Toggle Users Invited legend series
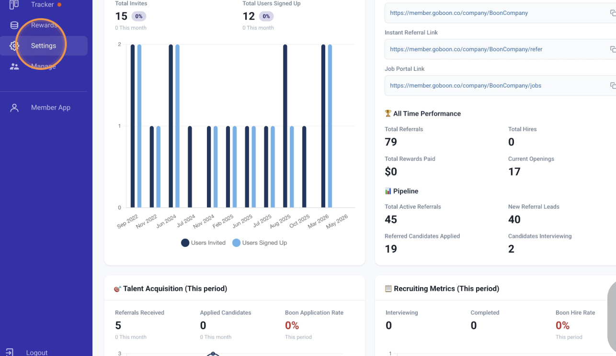The image size is (616, 356). point(203,243)
